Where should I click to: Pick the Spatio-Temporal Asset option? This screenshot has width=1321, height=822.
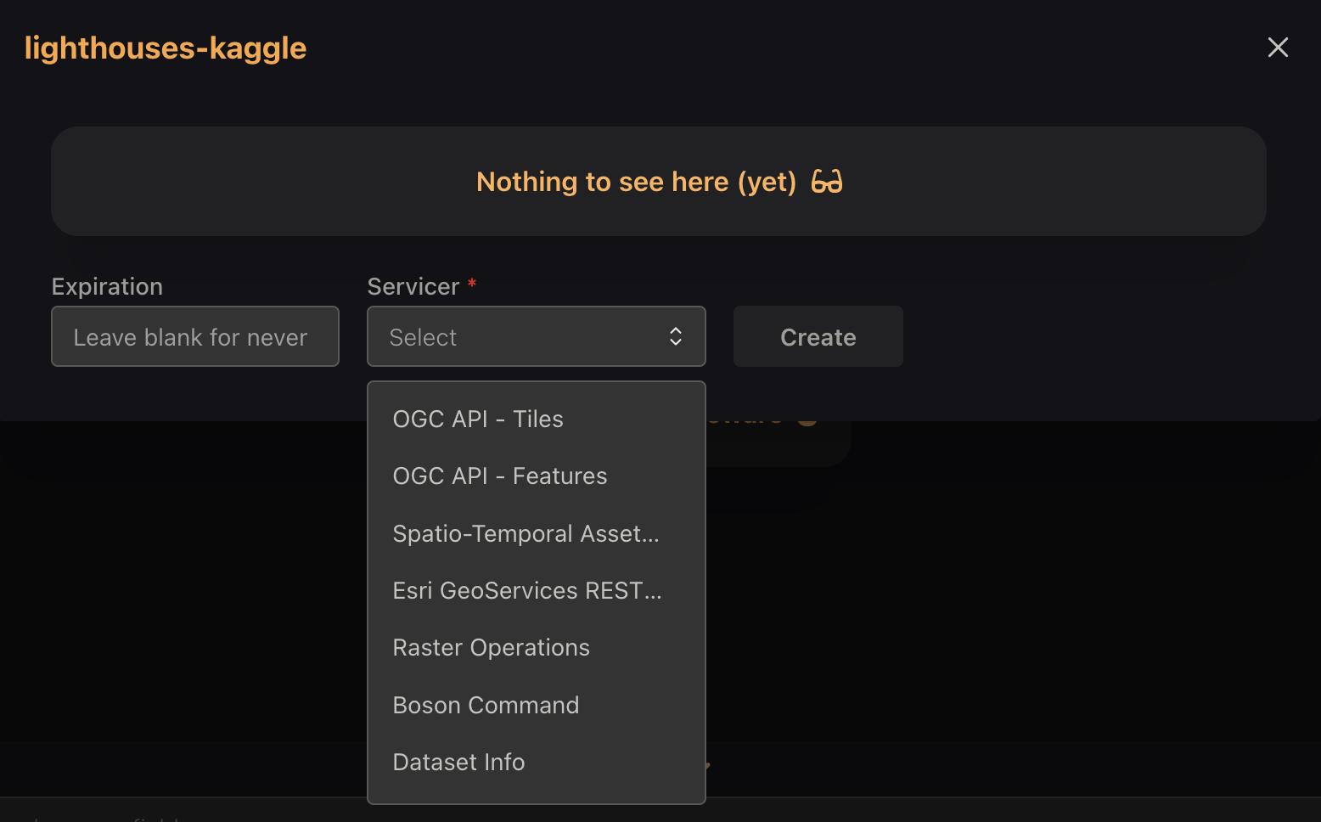pyautogui.click(x=537, y=534)
